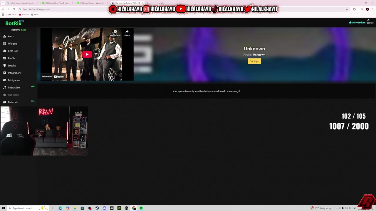Open the browser extensions puzzle icon
Viewport: 376px width, 211px height.
click(354, 9)
